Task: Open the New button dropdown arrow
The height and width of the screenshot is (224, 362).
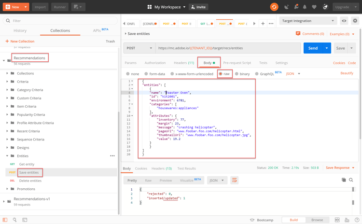Action: coord(26,7)
